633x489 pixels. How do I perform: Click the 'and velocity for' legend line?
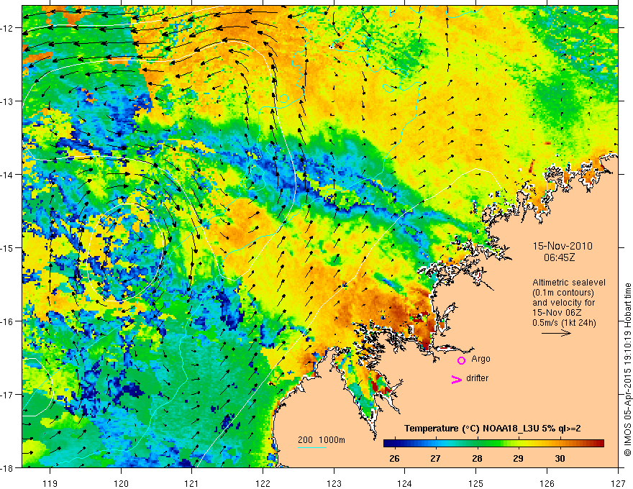coord(563,303)
